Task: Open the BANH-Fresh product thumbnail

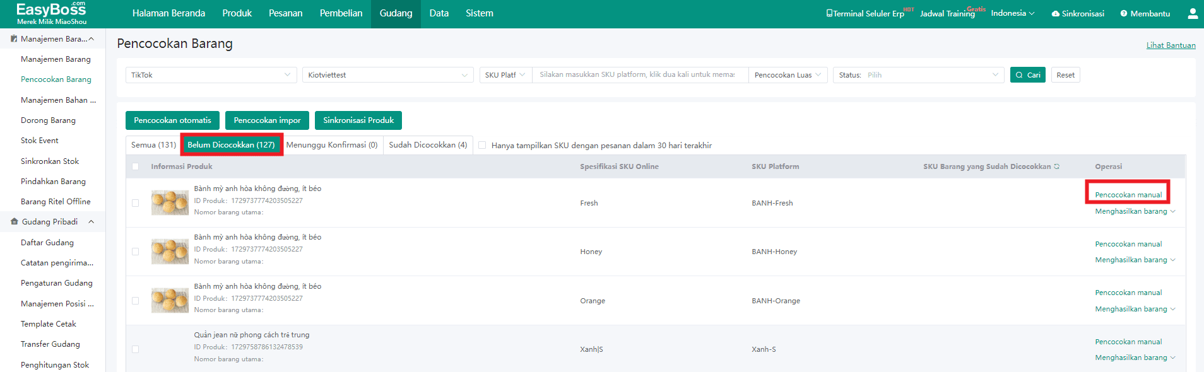Action: tap(170, 203)
